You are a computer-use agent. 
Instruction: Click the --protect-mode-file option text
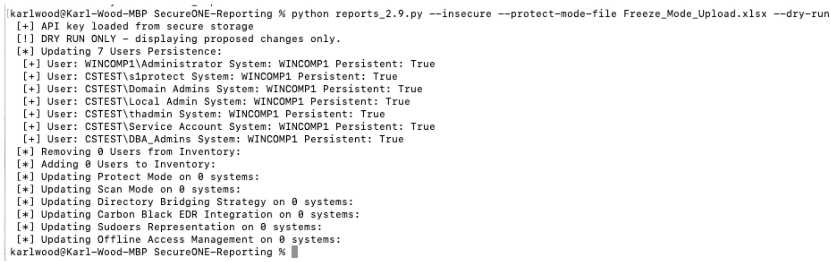pos(557,14)
